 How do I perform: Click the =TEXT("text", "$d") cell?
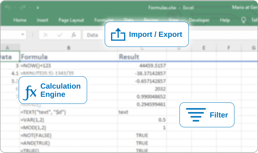coord(69,112)
